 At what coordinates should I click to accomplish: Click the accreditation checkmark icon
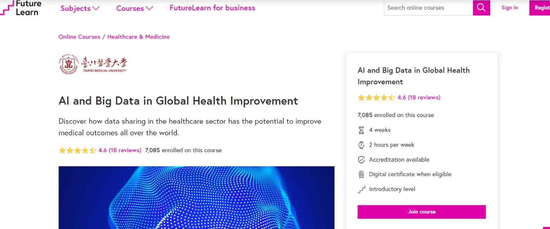tap(361, 160)
